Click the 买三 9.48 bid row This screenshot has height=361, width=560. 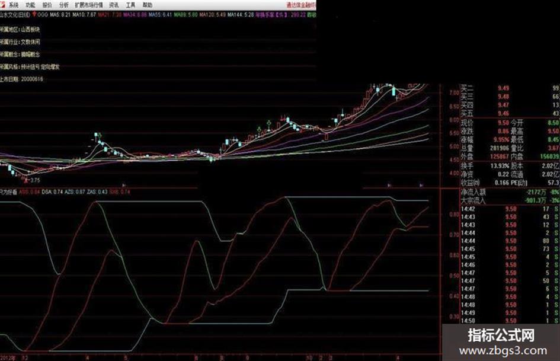click(x=510, y=97)
